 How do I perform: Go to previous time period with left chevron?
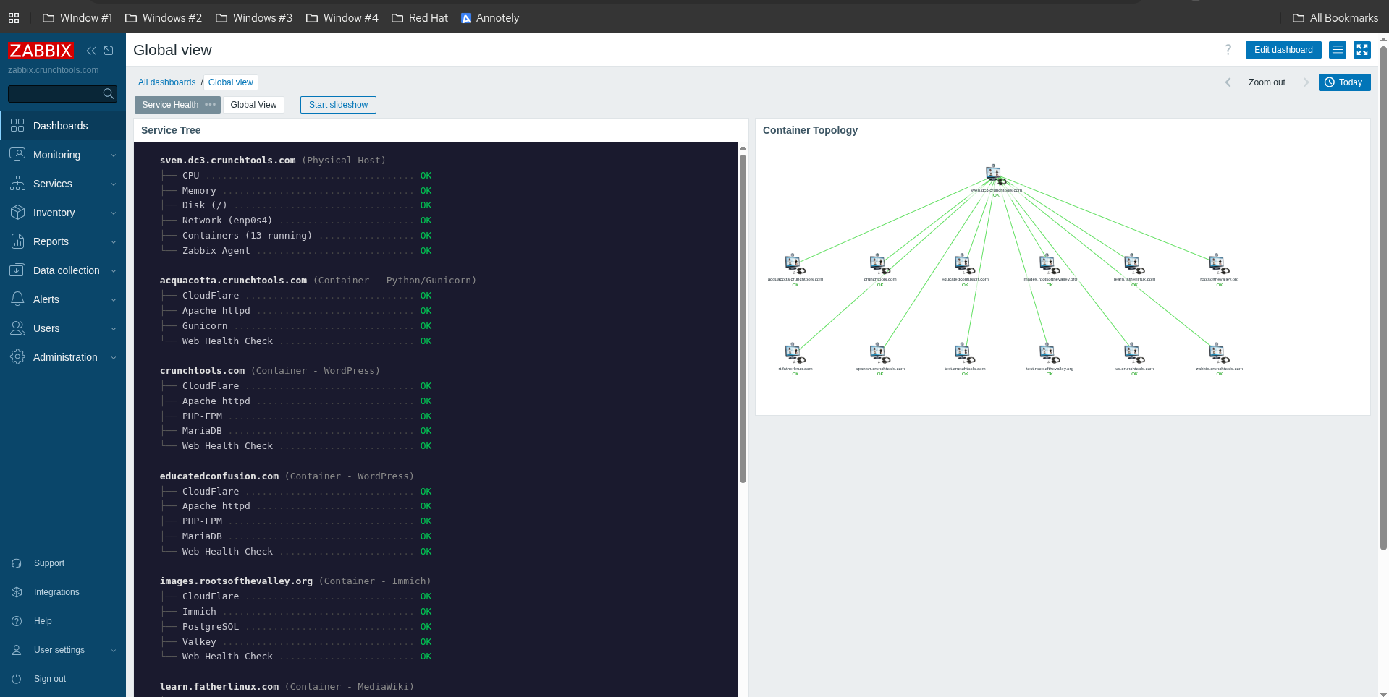[1228, 82]
